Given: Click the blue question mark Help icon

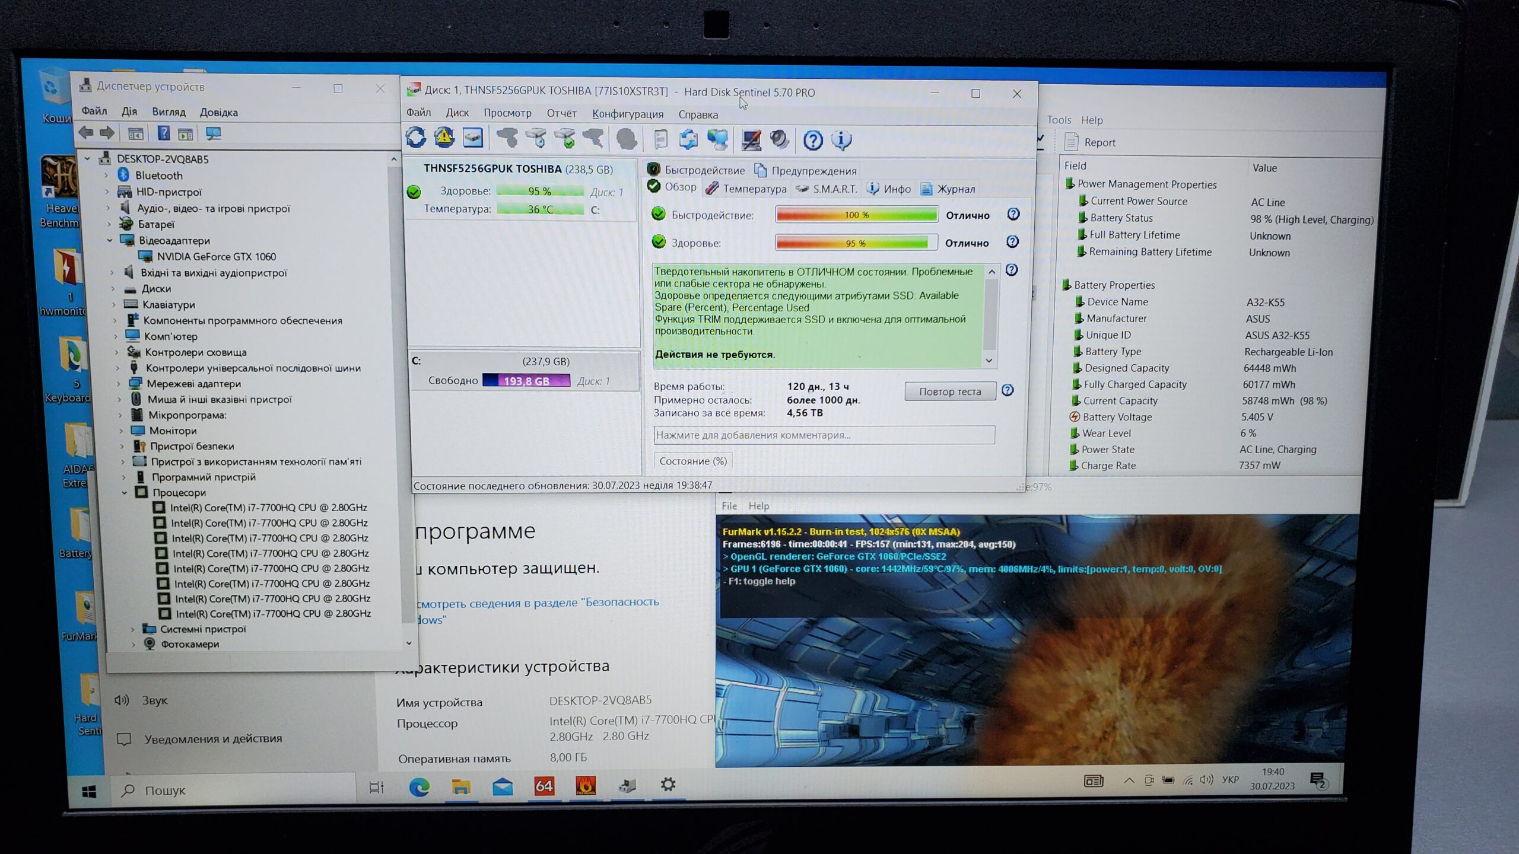Looking at the screenshot, I should [812, 141].
